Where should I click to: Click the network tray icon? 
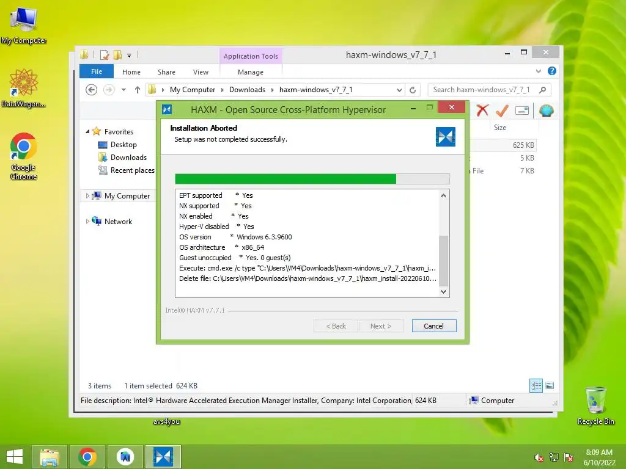point(554,457)
